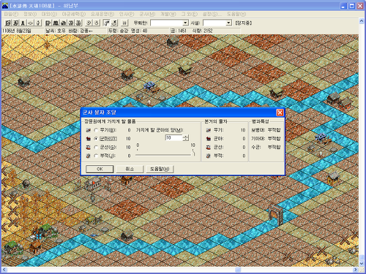Screen dimensions: 366x274
Task: Click the ship icon in the 본거의 물자 group
Action: [x=208, y=148]
